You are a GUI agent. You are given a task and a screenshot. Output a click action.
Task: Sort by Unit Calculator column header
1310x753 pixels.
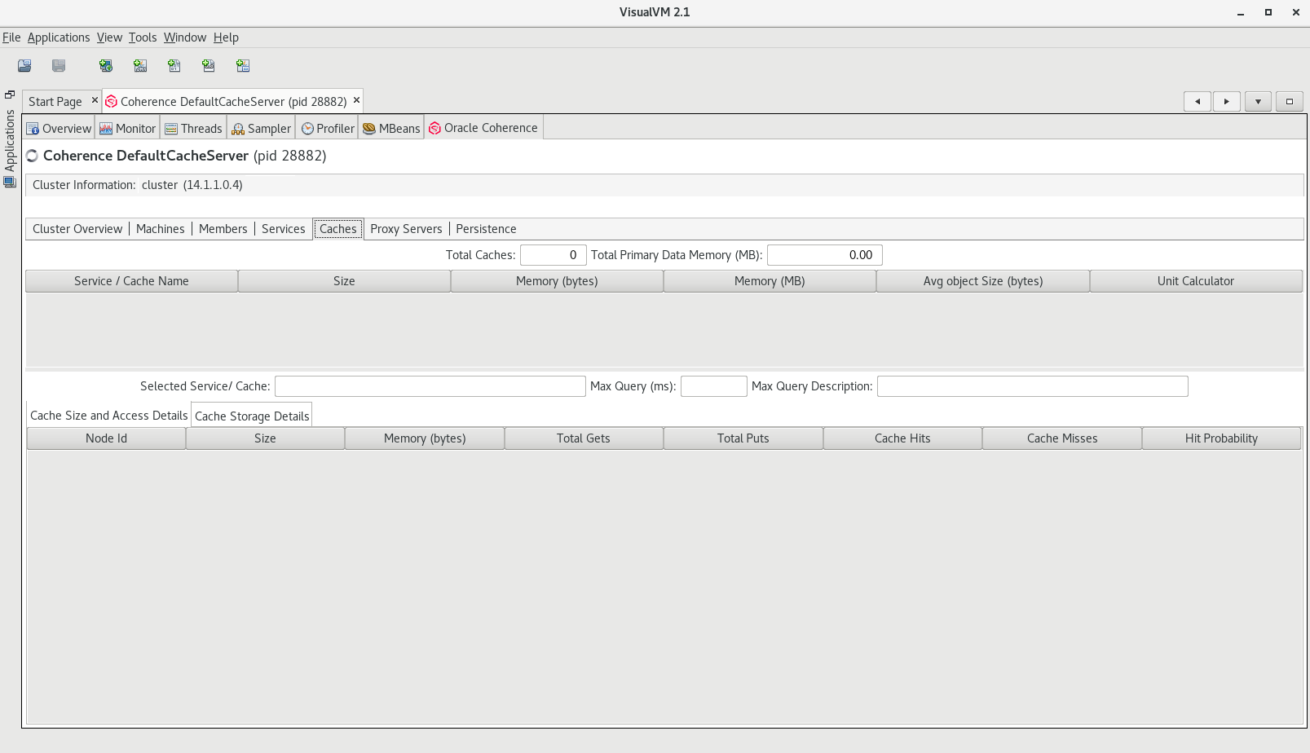tap(1196, 281)
